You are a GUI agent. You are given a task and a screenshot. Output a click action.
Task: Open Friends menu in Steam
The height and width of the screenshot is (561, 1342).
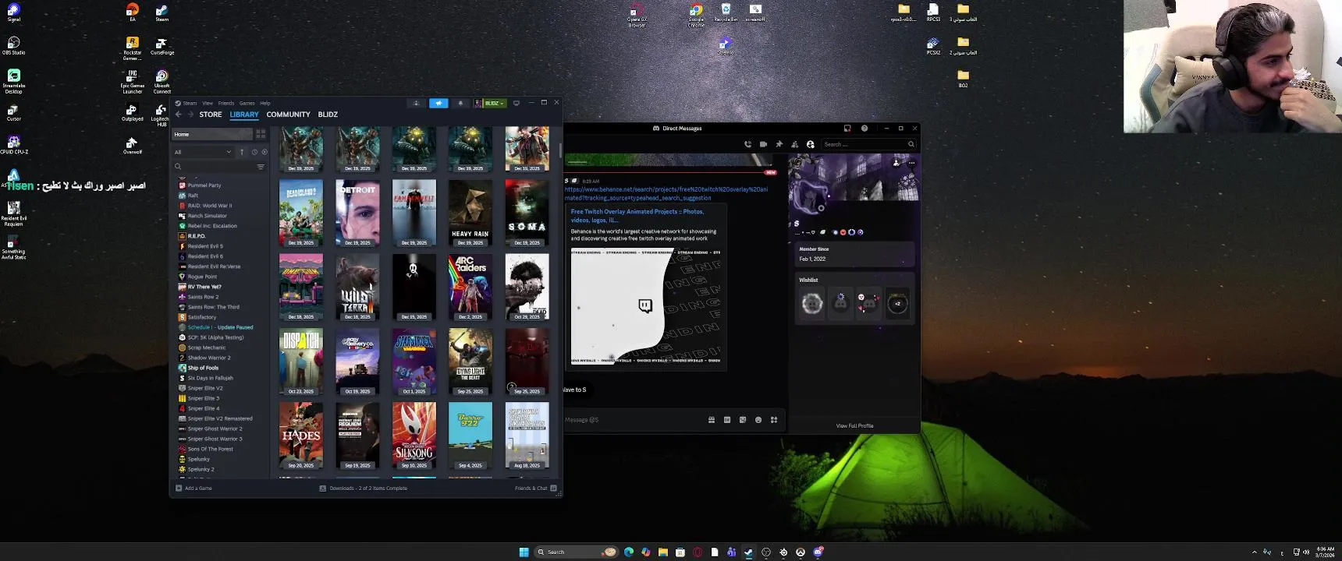coord(226,103)
